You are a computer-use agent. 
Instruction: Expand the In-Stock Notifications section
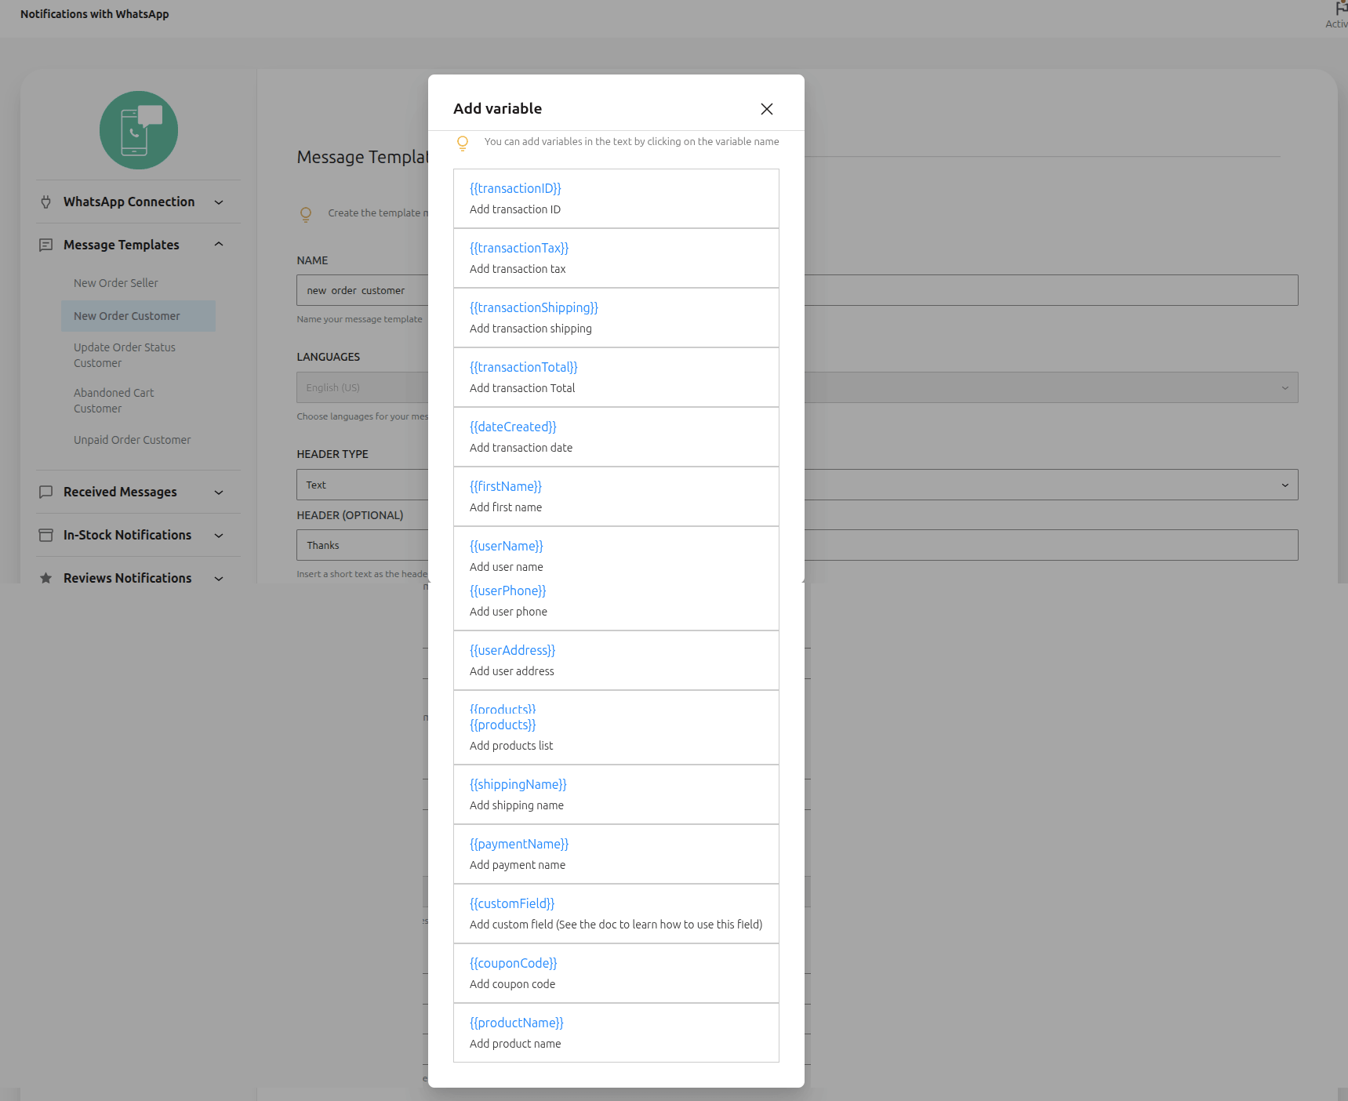coord(219,536)
